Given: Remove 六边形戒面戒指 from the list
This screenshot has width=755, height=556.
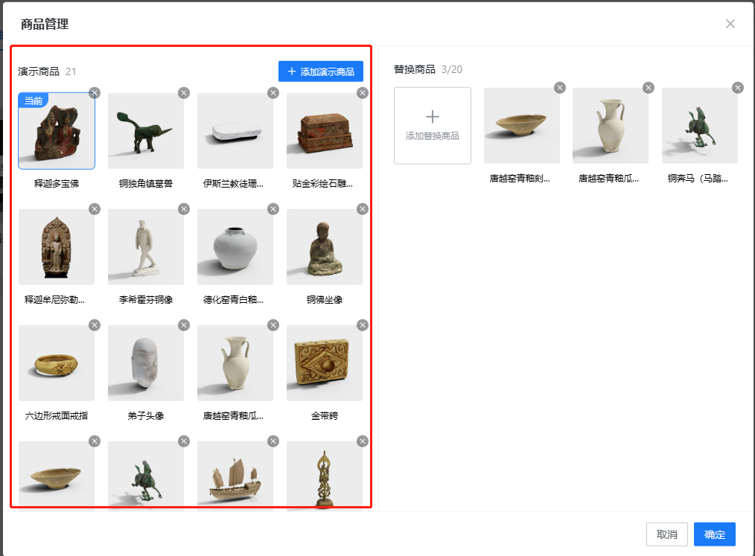Looking at the screenshot, I should [x=95, y=325].
